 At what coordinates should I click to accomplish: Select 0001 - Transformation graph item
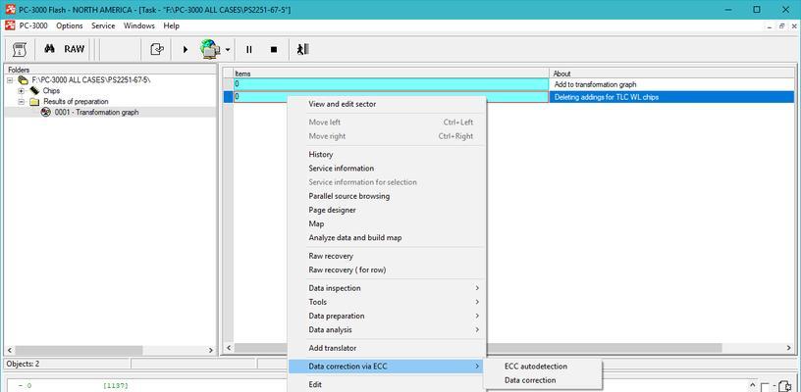tap(96, 112)
